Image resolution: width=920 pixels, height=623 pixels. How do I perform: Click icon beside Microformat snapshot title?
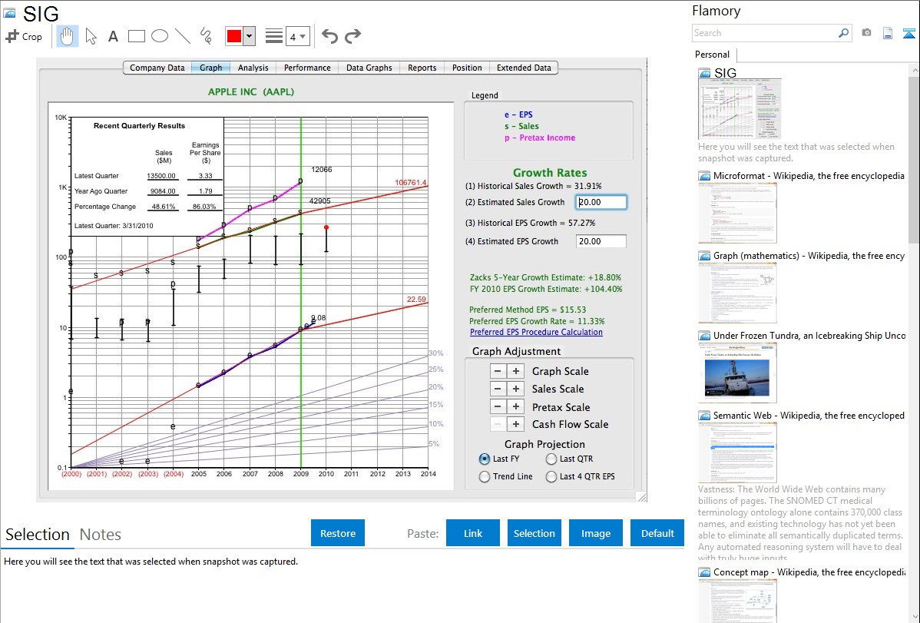[704, 176]
